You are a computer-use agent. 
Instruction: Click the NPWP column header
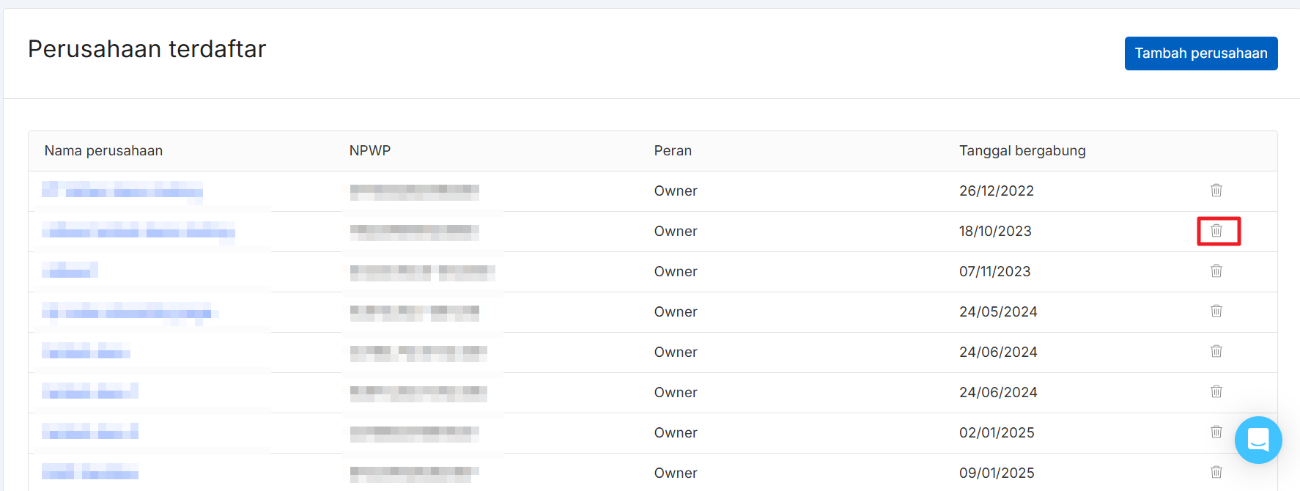[x=369, y=151]
